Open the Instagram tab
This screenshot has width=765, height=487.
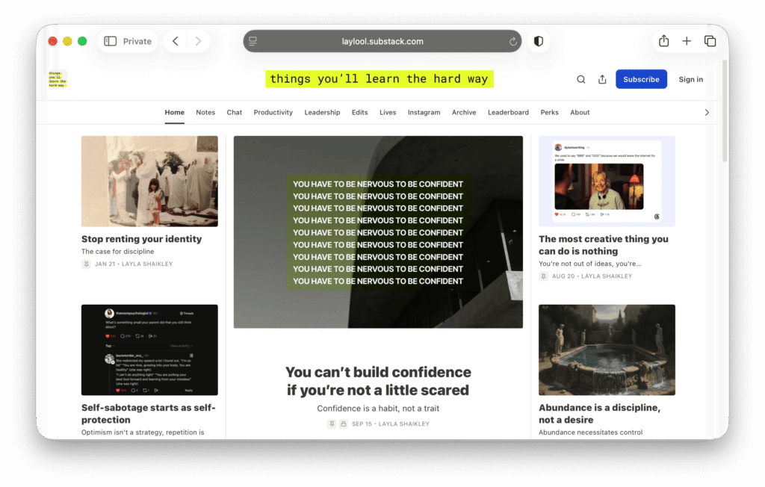424,113
